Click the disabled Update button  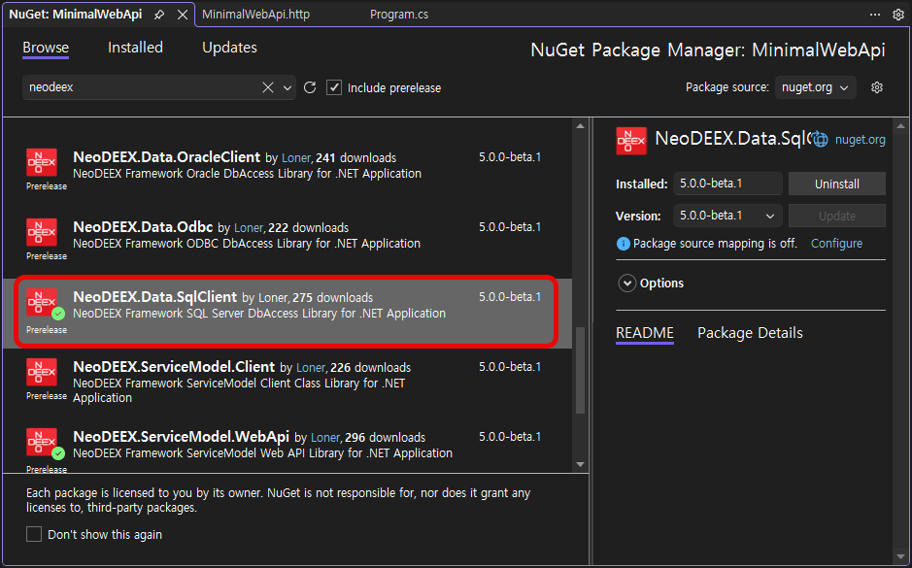click(x=837, y=216)
